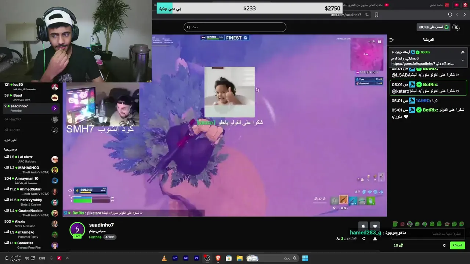
Task: Reload the page in the browser
Action: 450,15
